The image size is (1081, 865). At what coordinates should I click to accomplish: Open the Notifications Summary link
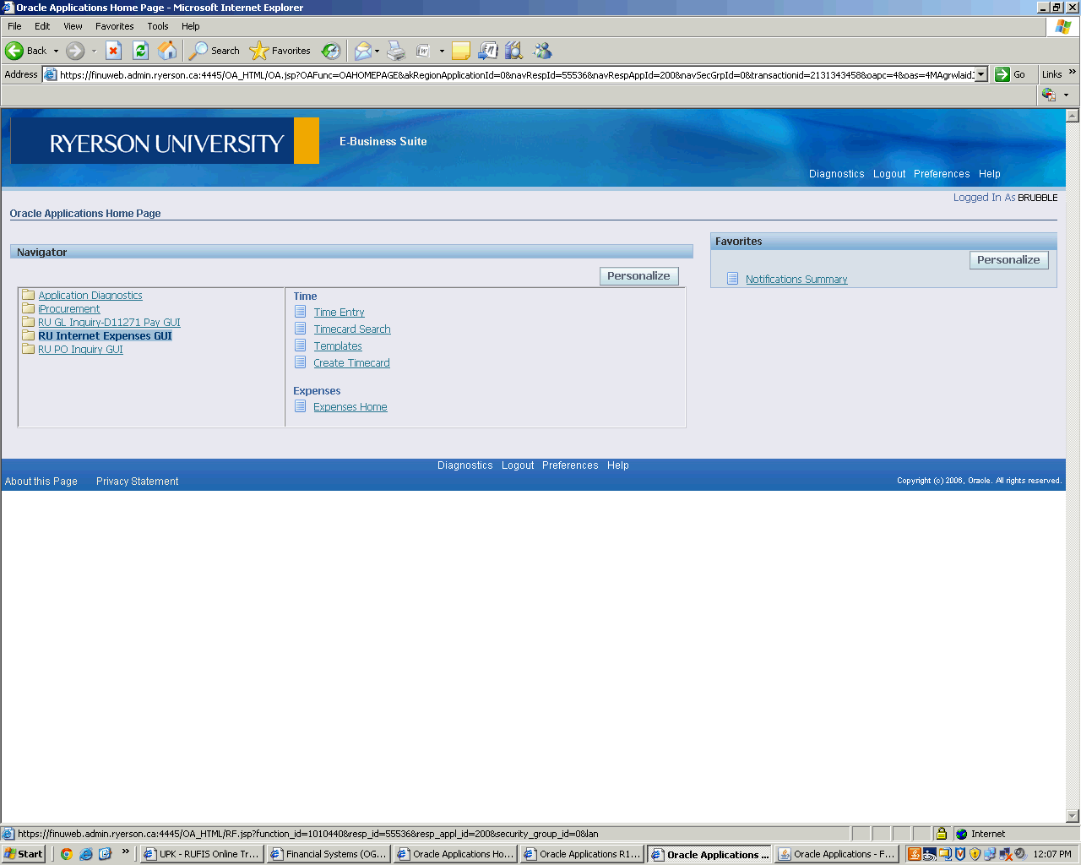tap(796, 280)
